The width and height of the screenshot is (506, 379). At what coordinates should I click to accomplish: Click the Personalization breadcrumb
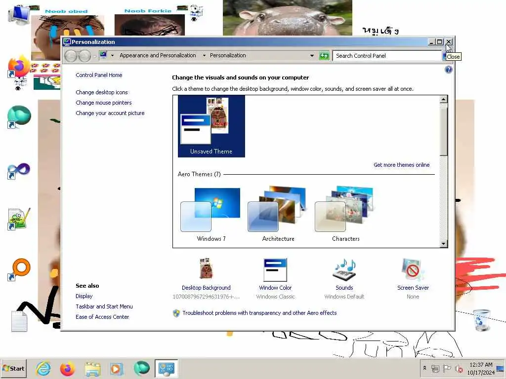(x=228, y=55)
